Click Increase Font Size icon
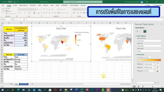The image size is (164, 92). tap(37, 9)
